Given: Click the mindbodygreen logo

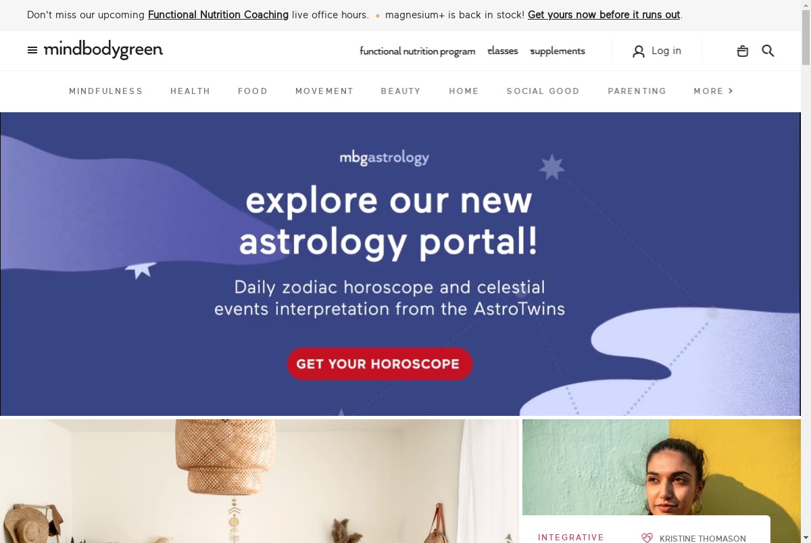Looking at the screenshot, I should [x=103, y=51].
